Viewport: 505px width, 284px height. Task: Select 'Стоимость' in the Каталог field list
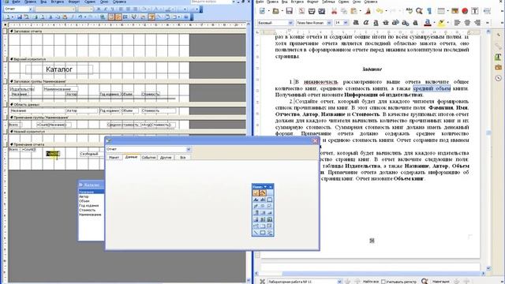(x=88, y=210)
